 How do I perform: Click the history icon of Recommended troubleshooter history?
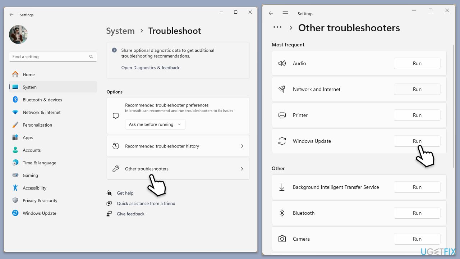point(116,146)
